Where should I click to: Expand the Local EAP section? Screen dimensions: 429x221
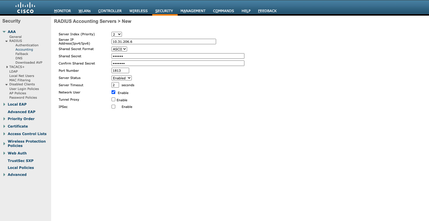tap(4, 104)
